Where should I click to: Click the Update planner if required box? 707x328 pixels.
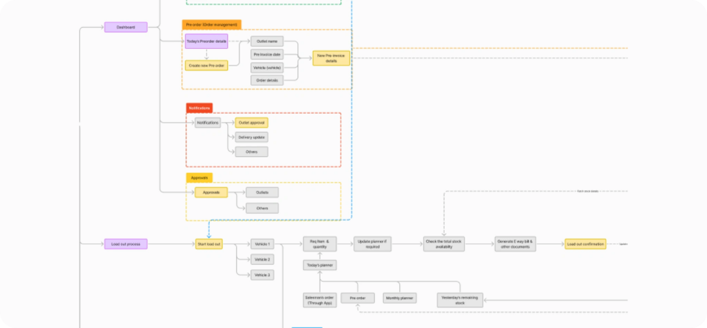pos(373,244)
